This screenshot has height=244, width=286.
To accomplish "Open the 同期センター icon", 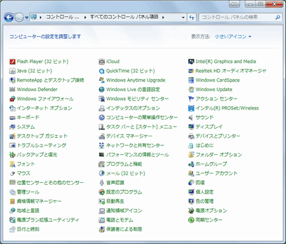I will click(191, 220).
